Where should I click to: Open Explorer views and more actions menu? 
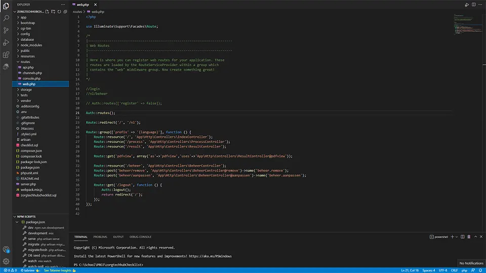point(63,5)
